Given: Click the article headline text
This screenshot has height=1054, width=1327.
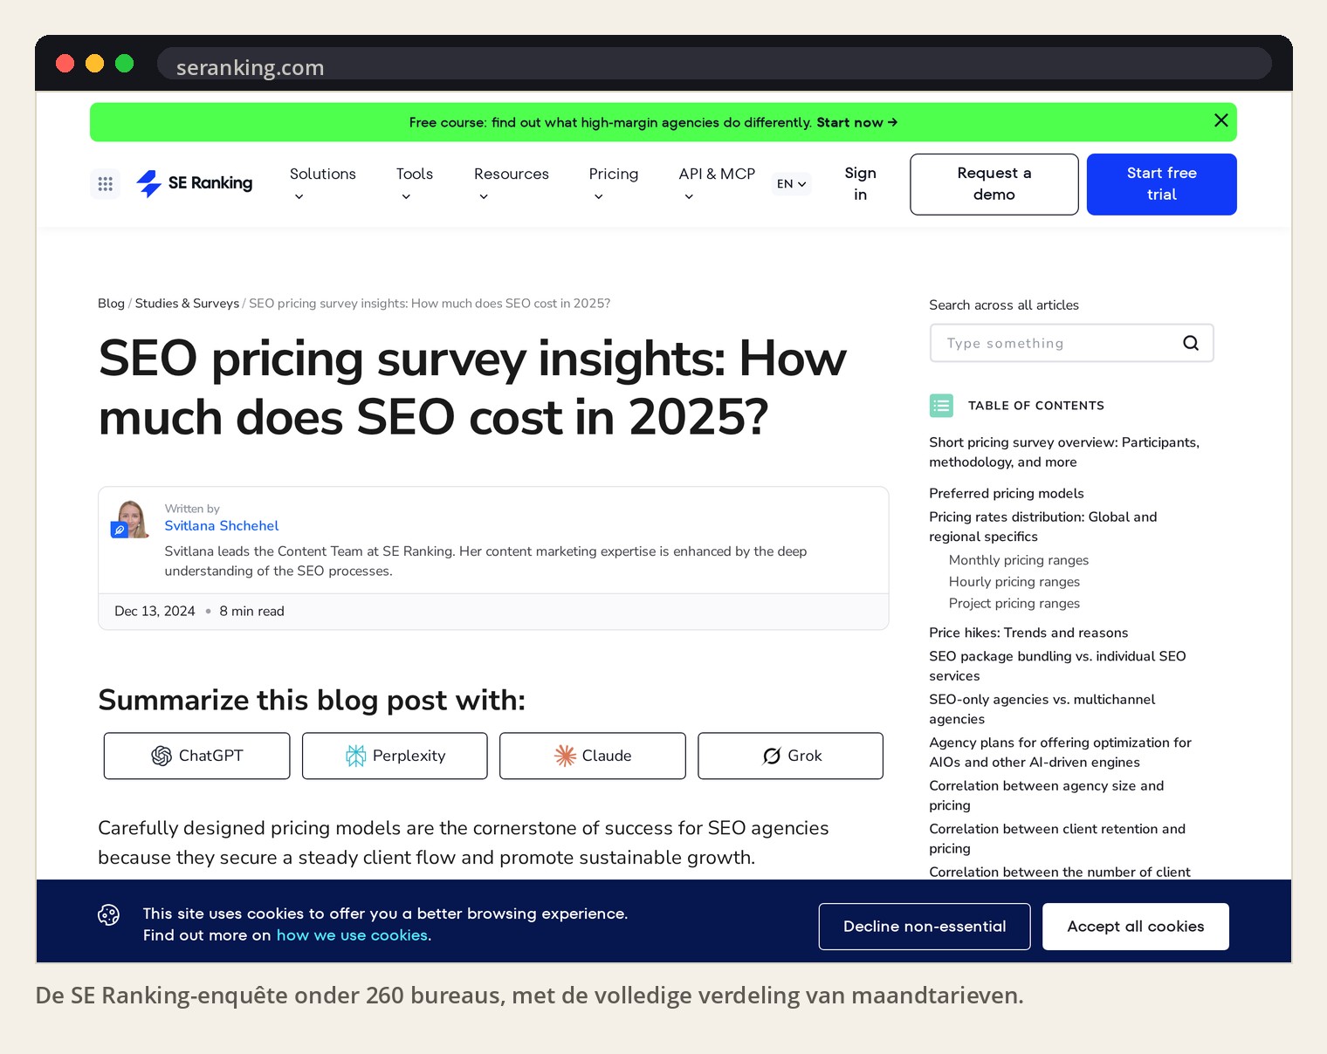Looking at the screenshot, I should (472, 388).
